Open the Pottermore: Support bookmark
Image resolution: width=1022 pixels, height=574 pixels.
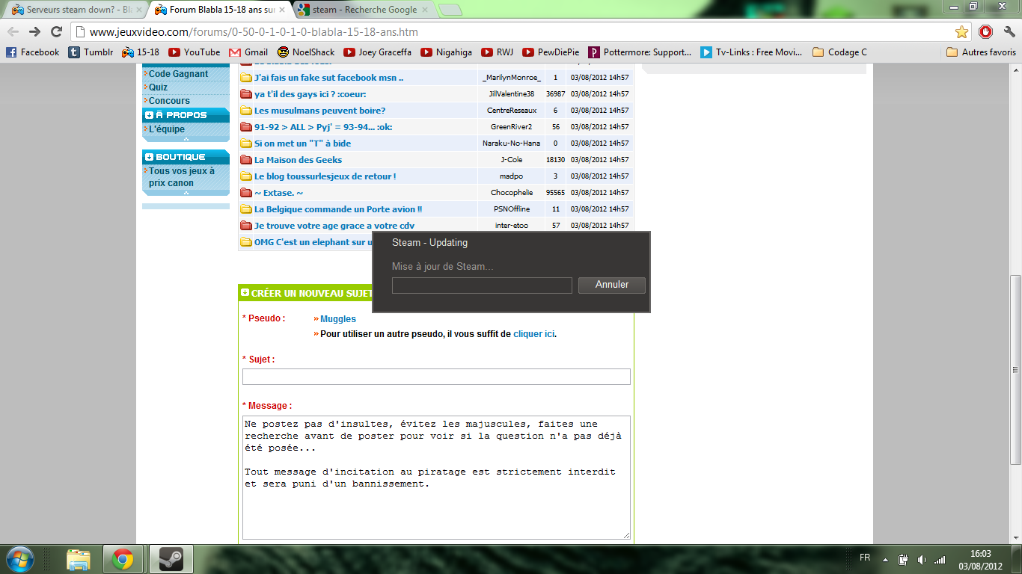(640, 52)
